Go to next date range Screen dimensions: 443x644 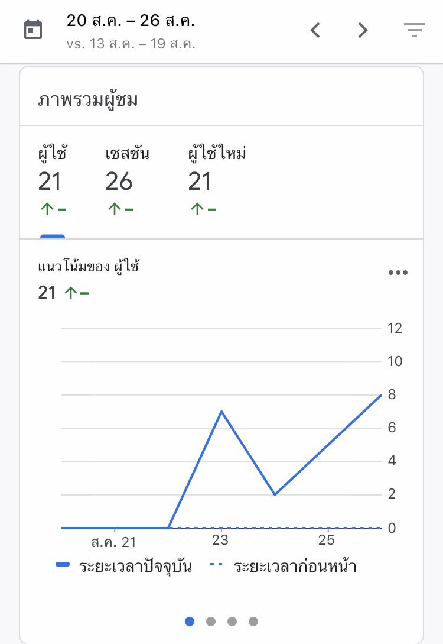point(363,30)
